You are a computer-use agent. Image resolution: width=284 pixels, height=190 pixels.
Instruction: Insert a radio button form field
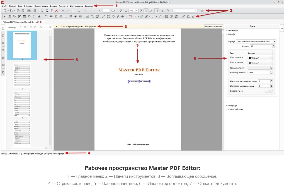(76, 16)
